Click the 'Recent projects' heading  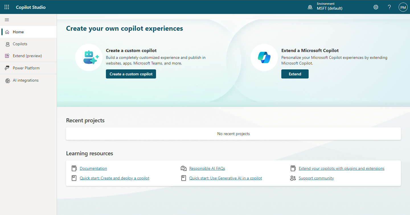[x=85, y=120]
